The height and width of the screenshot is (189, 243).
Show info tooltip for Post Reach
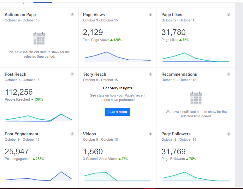pos(72,74)
